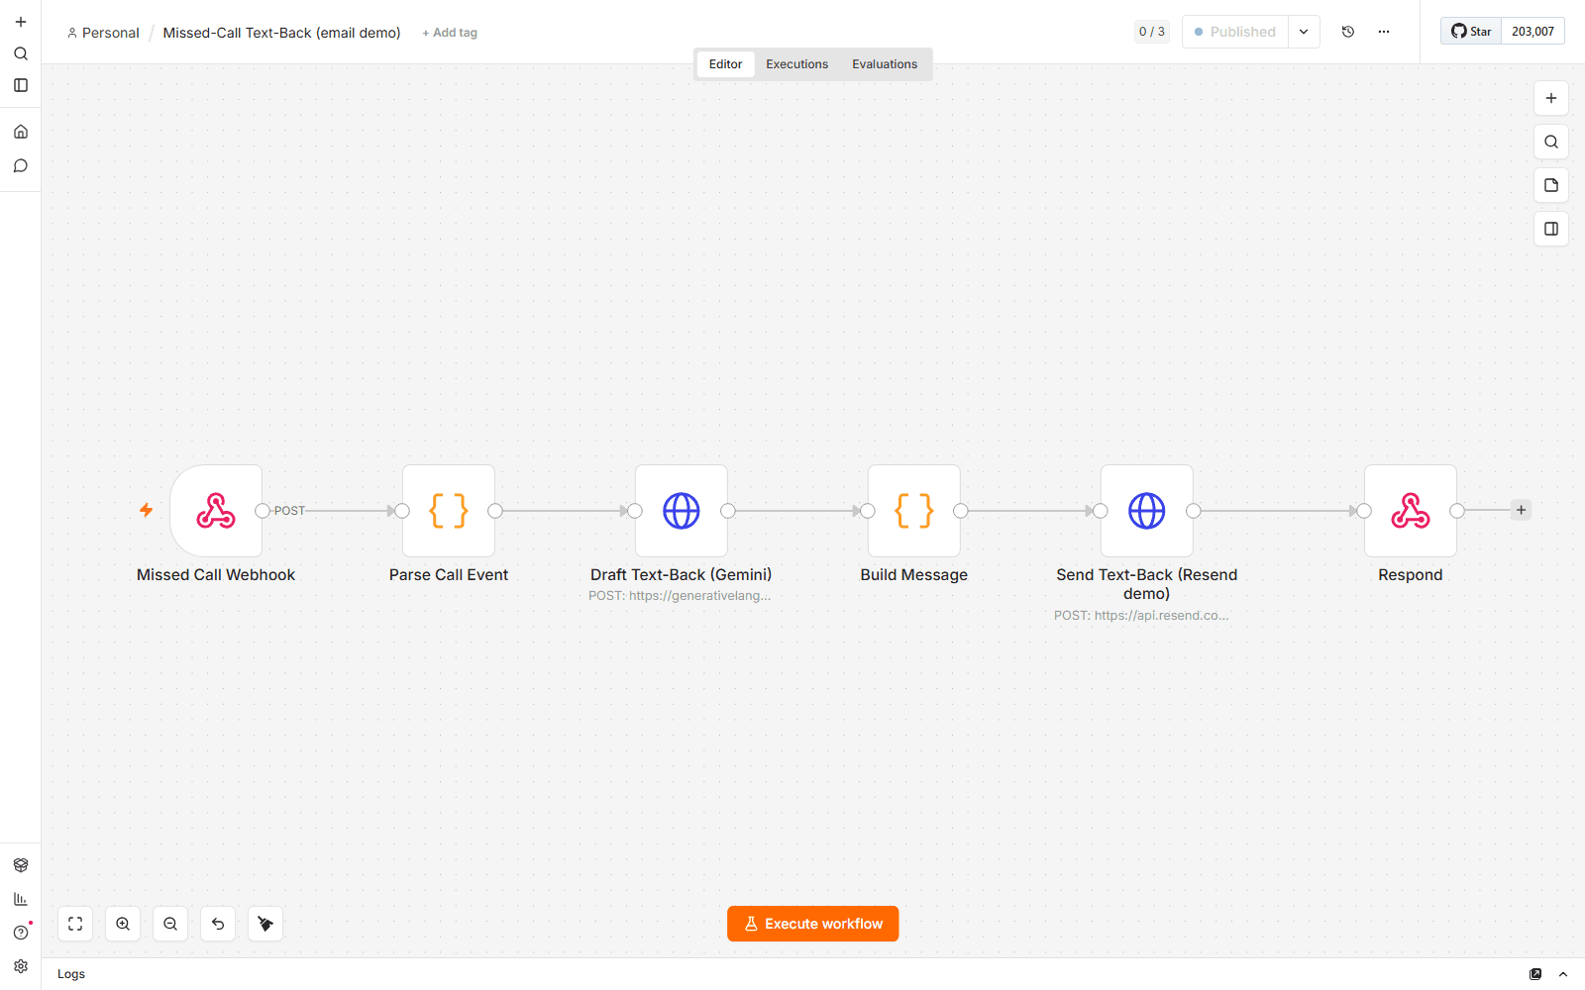1585x990 pixels.
Task: Add a node with the canvas plus button
Action: coord(1551,98)
